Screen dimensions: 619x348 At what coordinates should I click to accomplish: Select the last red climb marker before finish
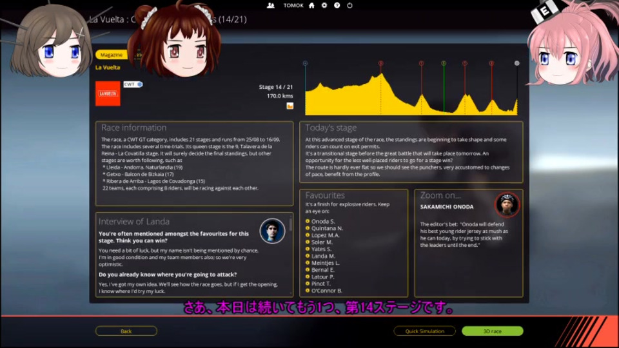click(491, 63)
